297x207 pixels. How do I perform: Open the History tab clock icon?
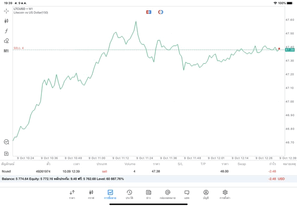coord(129,194)
